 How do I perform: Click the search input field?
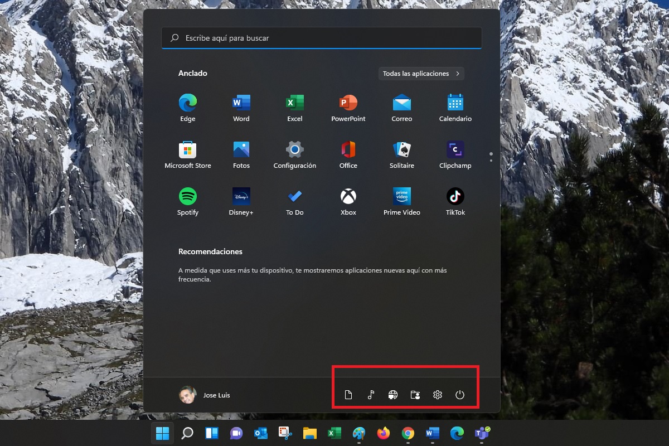click(321, 38)
